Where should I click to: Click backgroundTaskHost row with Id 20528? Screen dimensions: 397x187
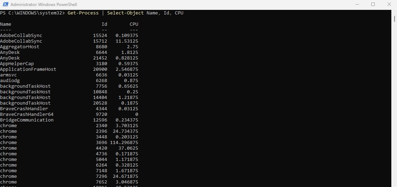tap(69, 103)
